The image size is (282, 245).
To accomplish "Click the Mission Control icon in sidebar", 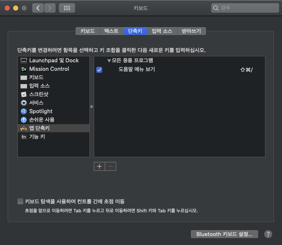I will 24,69.
